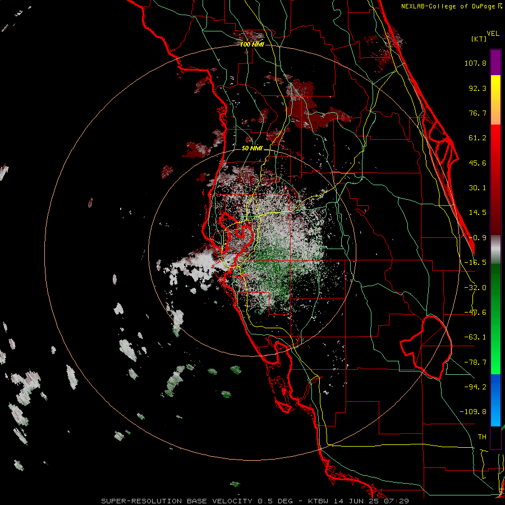Select the -16.5 velocity scale value
This screenshot has width=505, height=505.
point(475,263)
